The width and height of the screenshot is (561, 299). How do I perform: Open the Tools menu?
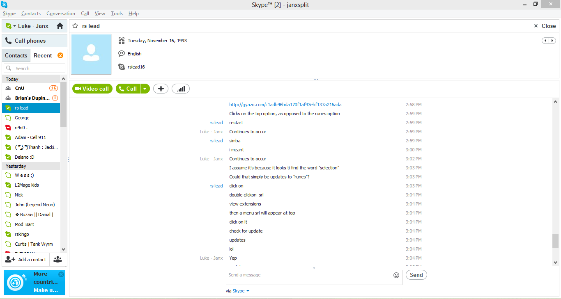(117, 14)
